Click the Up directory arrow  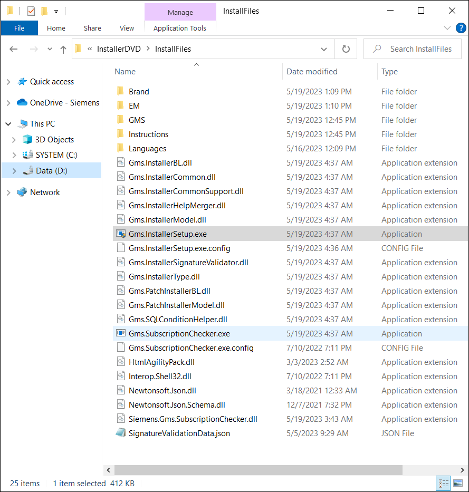click(63, 49)
